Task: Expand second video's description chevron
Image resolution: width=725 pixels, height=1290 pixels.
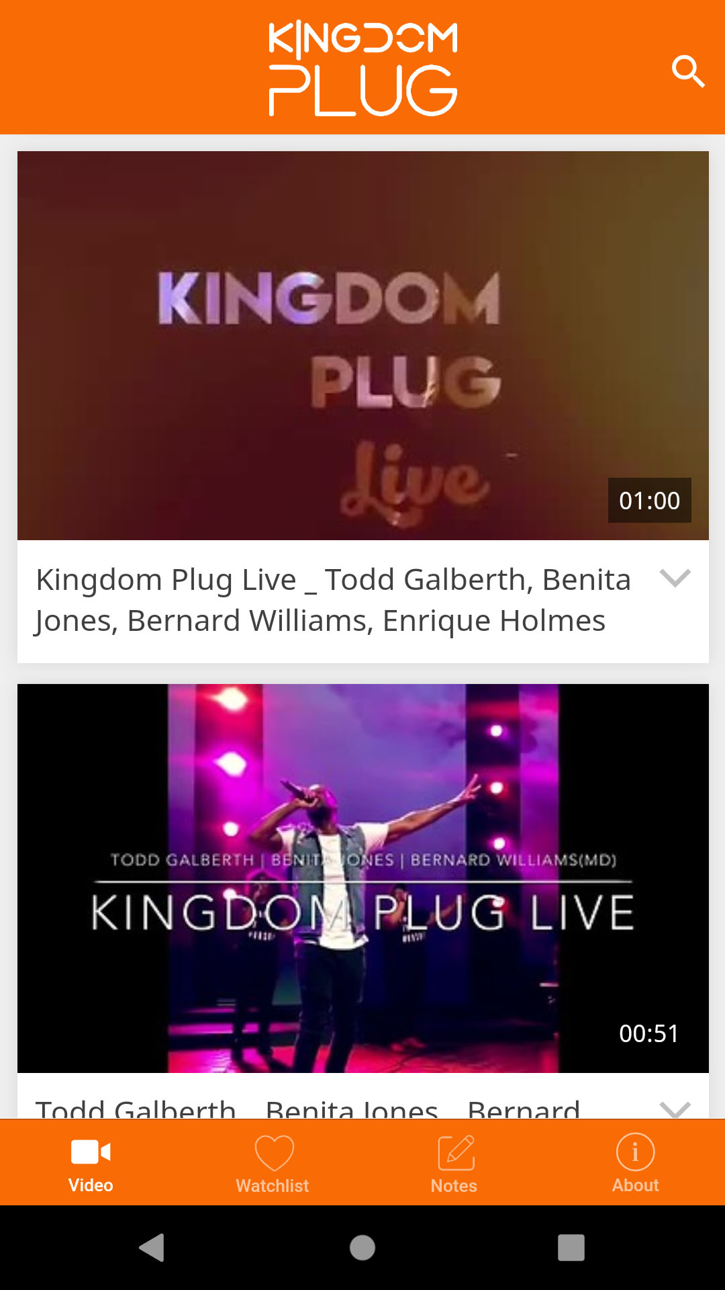Action: 675,1109
